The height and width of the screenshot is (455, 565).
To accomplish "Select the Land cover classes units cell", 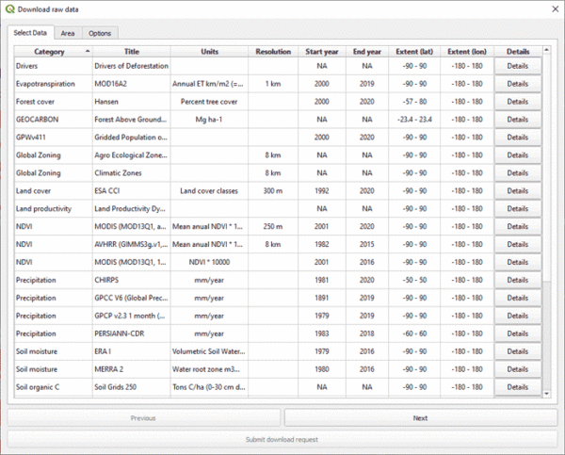I will click(x=209, y=190).
